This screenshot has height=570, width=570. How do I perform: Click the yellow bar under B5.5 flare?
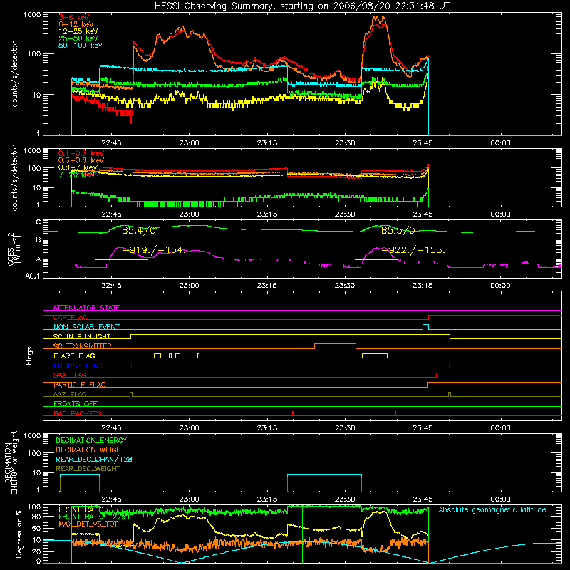click(376, 259)
